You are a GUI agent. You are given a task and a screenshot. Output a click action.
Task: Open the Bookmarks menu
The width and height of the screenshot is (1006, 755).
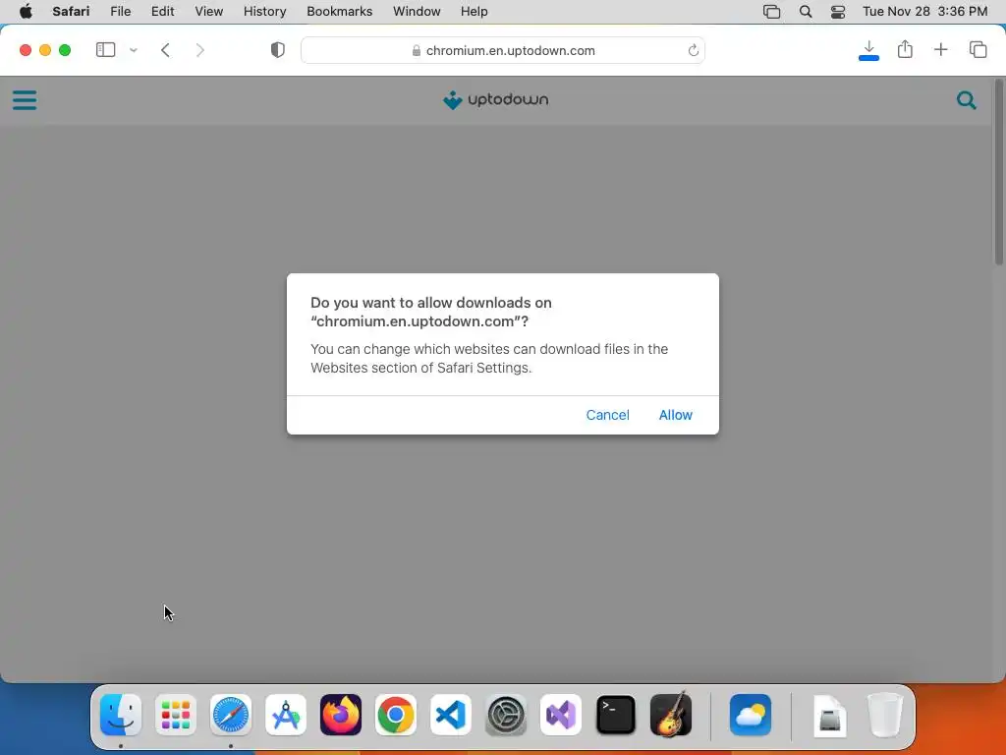[x=339, y=12]
